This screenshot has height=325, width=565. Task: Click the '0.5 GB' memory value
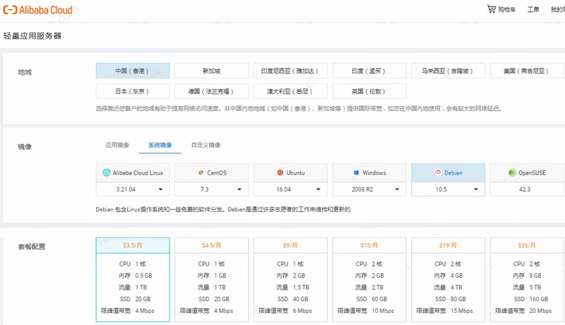(144, 276)
